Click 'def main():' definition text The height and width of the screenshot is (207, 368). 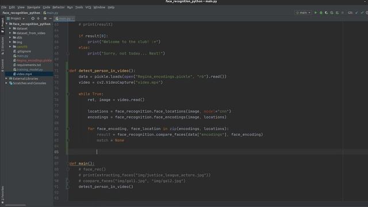(x=82, y=163)
